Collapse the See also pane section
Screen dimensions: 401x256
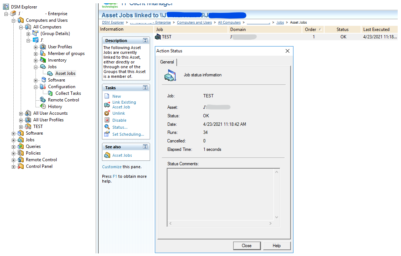(x=145, y=147)
